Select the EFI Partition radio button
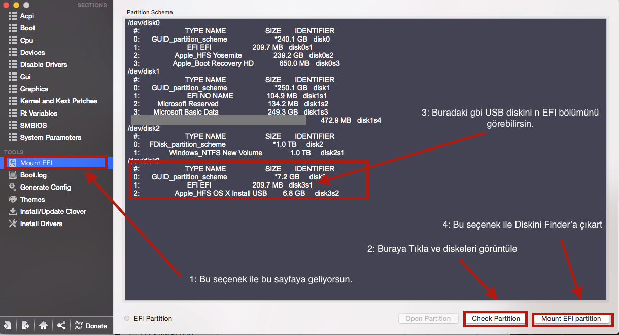Screen dimensions: 619x335 [x=127, y=318]
